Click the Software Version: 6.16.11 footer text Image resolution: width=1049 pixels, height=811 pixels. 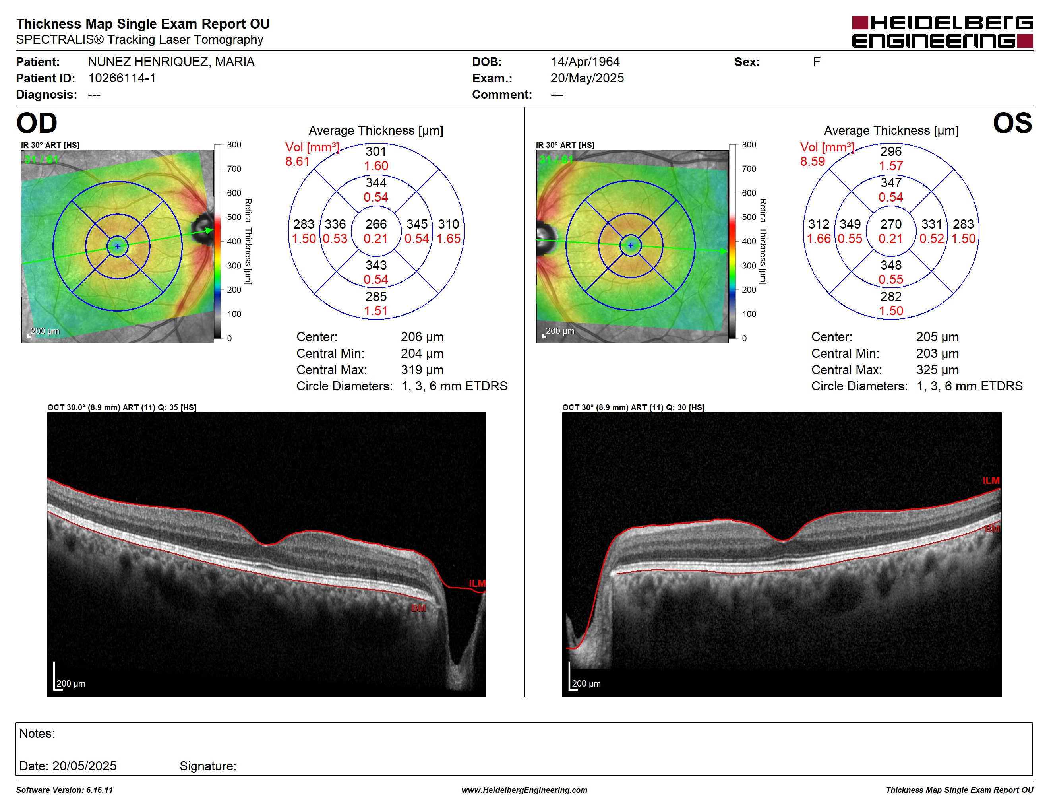coord(64,790)
